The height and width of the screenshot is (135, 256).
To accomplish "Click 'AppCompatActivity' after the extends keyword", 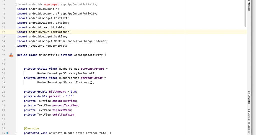I will (88, 55).
